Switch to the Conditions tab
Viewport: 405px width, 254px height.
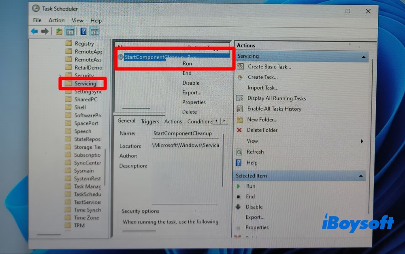[x=200, y=121]
